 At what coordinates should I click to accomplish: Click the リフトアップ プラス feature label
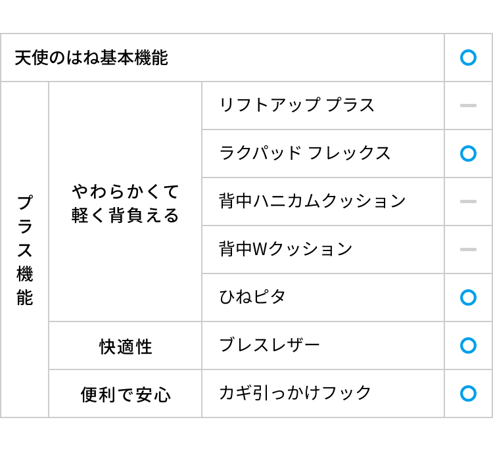tap(296, 105)
